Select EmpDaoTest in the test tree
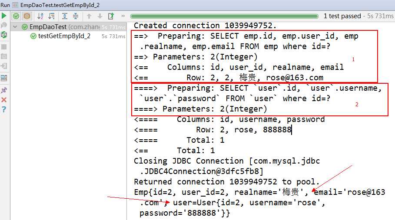 (68, 26)
